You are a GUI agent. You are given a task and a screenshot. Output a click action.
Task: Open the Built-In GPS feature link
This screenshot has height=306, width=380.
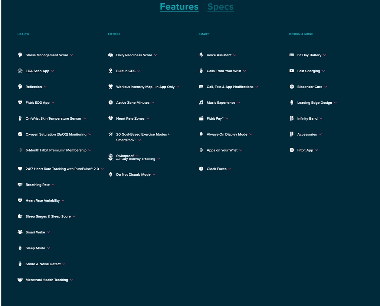pyautogui.click(x=126, y=71)
